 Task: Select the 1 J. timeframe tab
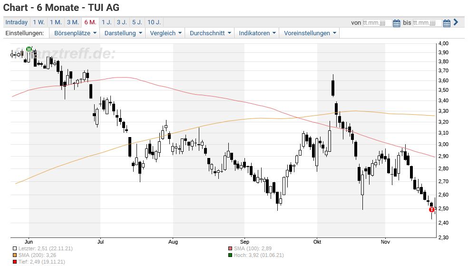coord(107,22)
